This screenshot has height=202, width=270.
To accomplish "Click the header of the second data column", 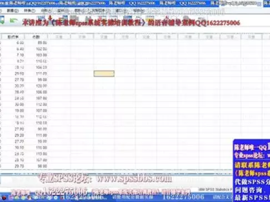I will [x=36, y=37].
